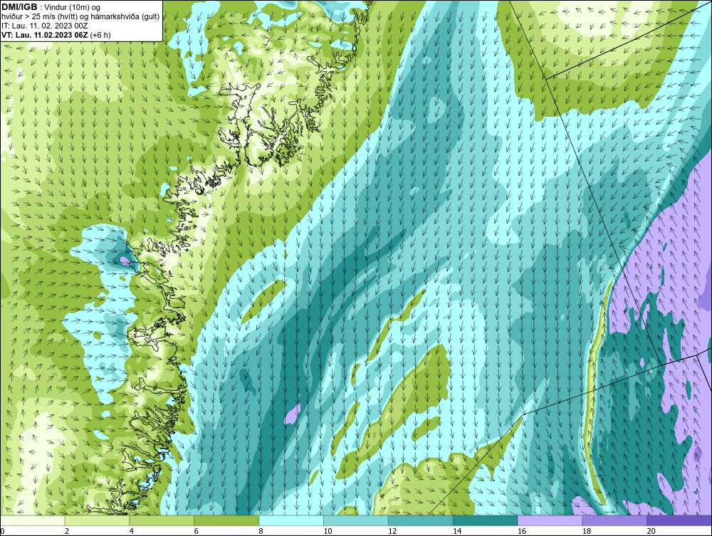Click the legend scale label '2'
Viewport: 712px width, 536px height.
67,531
